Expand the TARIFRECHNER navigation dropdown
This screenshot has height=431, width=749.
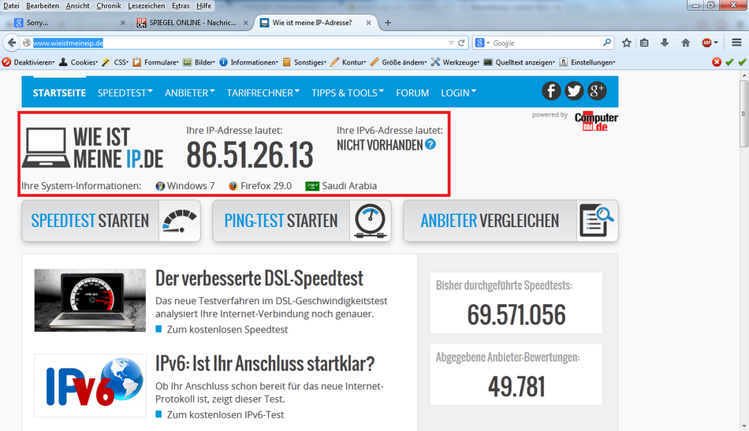(263, 92)
